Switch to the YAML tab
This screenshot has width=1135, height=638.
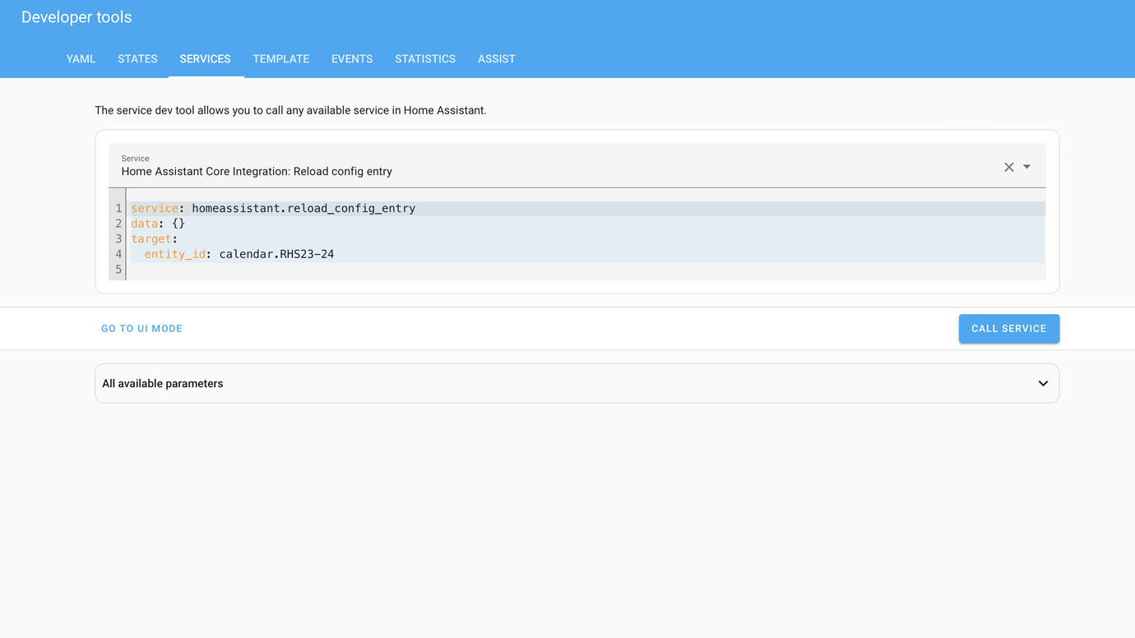coord(81,58)
